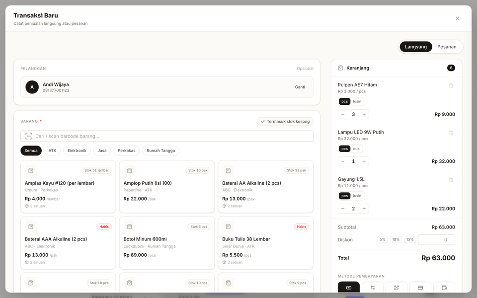Switch to Langsung transaction mode
The width and height of the screenshot is (477, 298).
(415, 47)
